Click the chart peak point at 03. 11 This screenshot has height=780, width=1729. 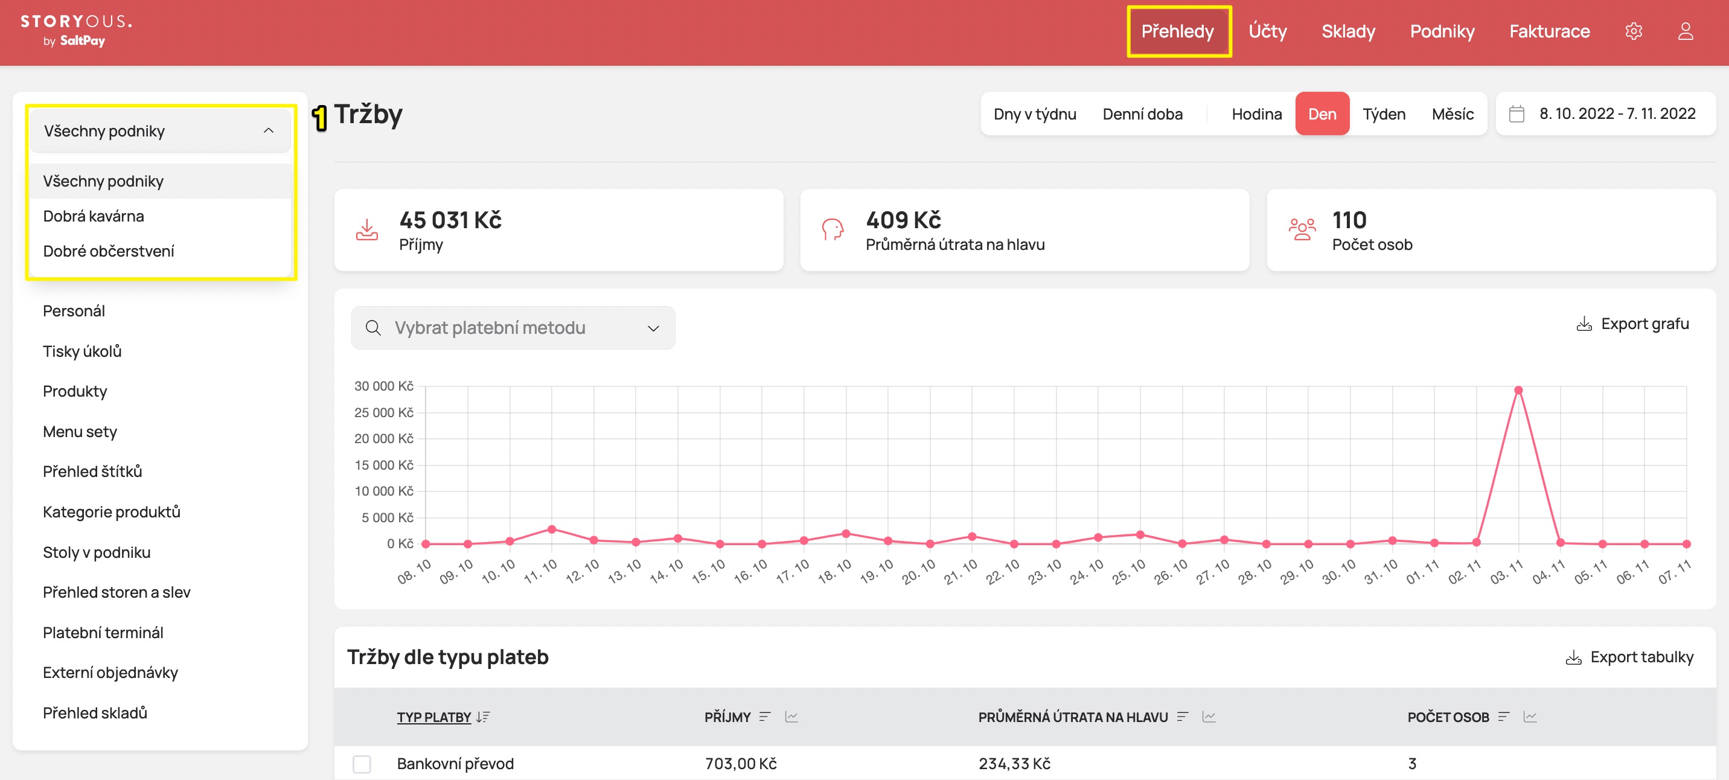pyautogui.click(x=1518, y=390)
